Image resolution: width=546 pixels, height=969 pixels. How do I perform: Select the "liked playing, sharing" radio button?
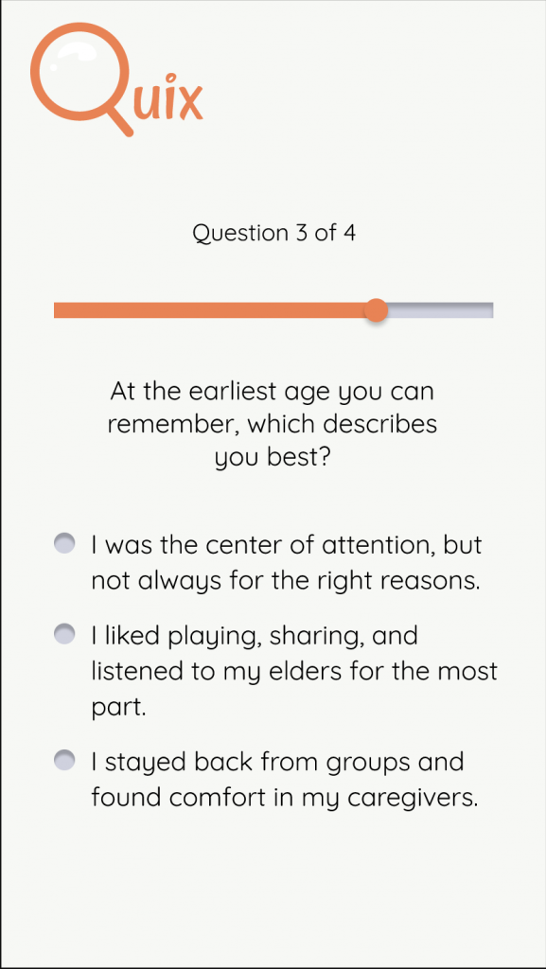(x=64, y=634)
